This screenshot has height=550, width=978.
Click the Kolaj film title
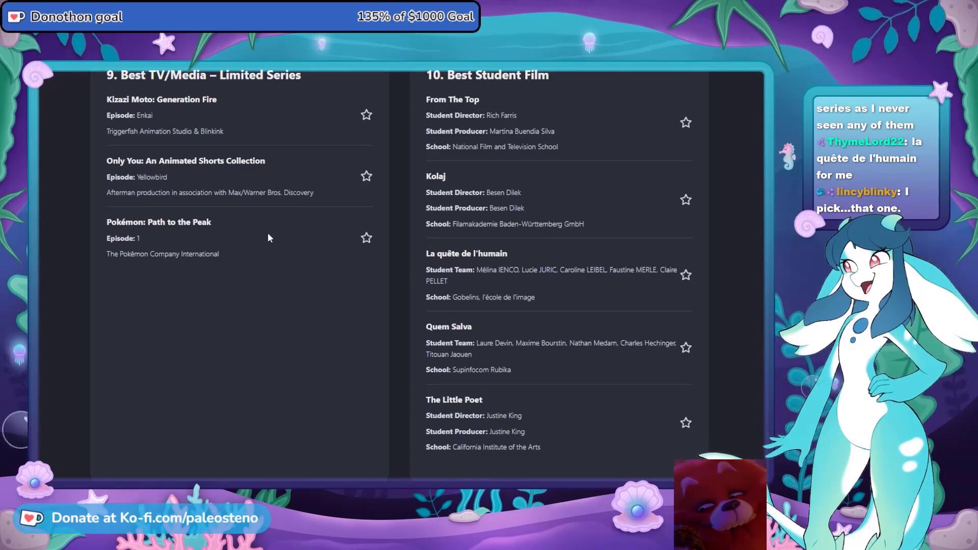[x=436, y=176]
